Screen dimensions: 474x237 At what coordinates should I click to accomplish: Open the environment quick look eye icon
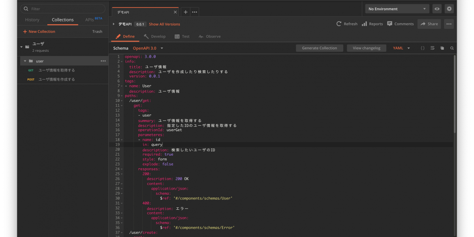point(437,9)
